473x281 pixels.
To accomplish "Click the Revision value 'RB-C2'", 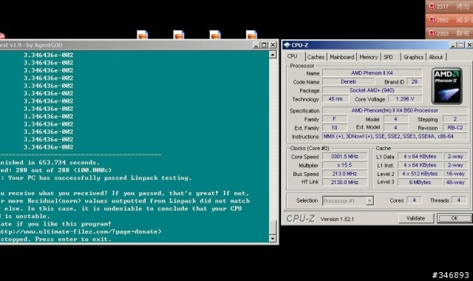I will point(455,128).
